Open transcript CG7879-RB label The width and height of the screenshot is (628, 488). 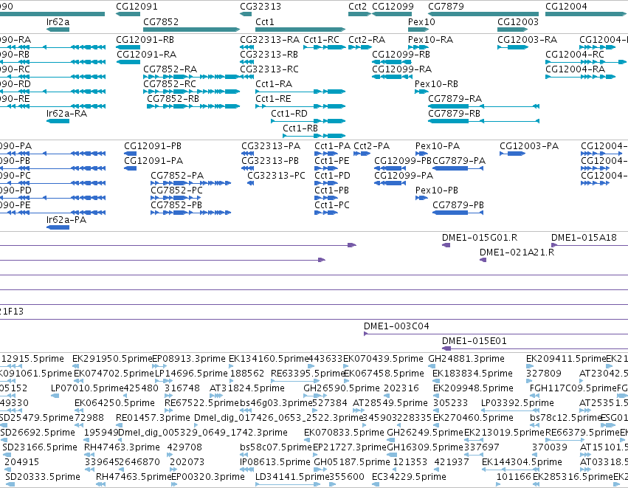click(454, 114)
